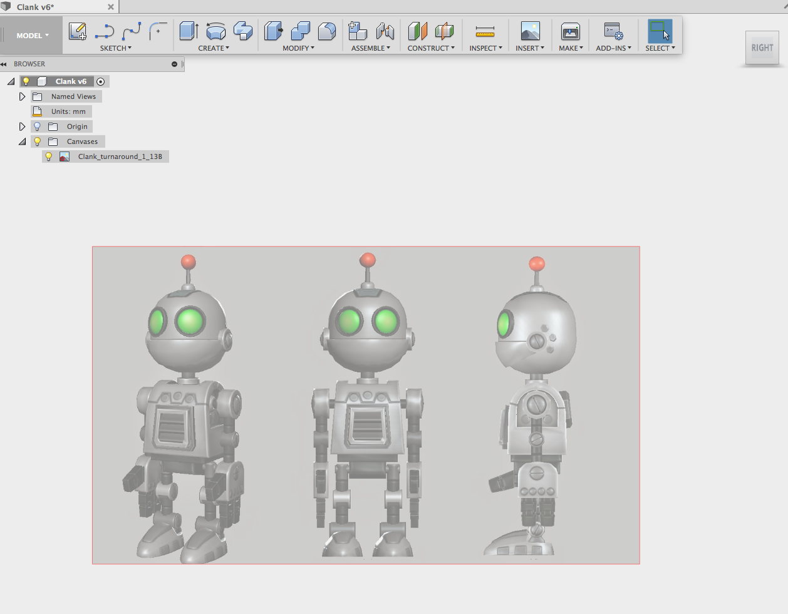The height and width of the screenshot is (614, 788).
Task: Select the Units: mm tree item
Action: [x=68, y=111]
